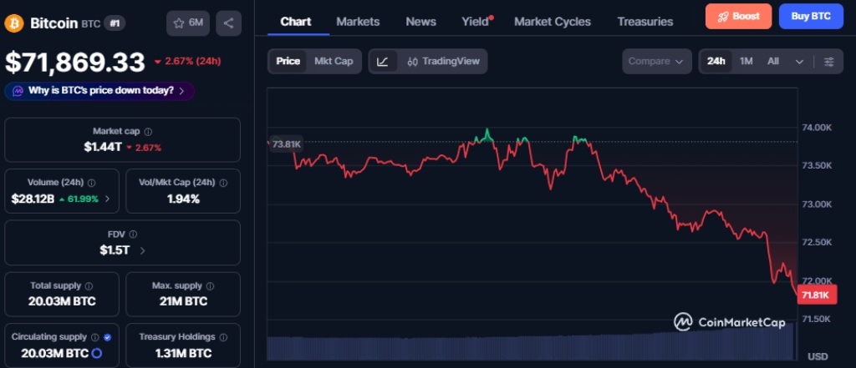Select the All time range
This screenshot has height=368, width=856.
[x=773, y=61]
